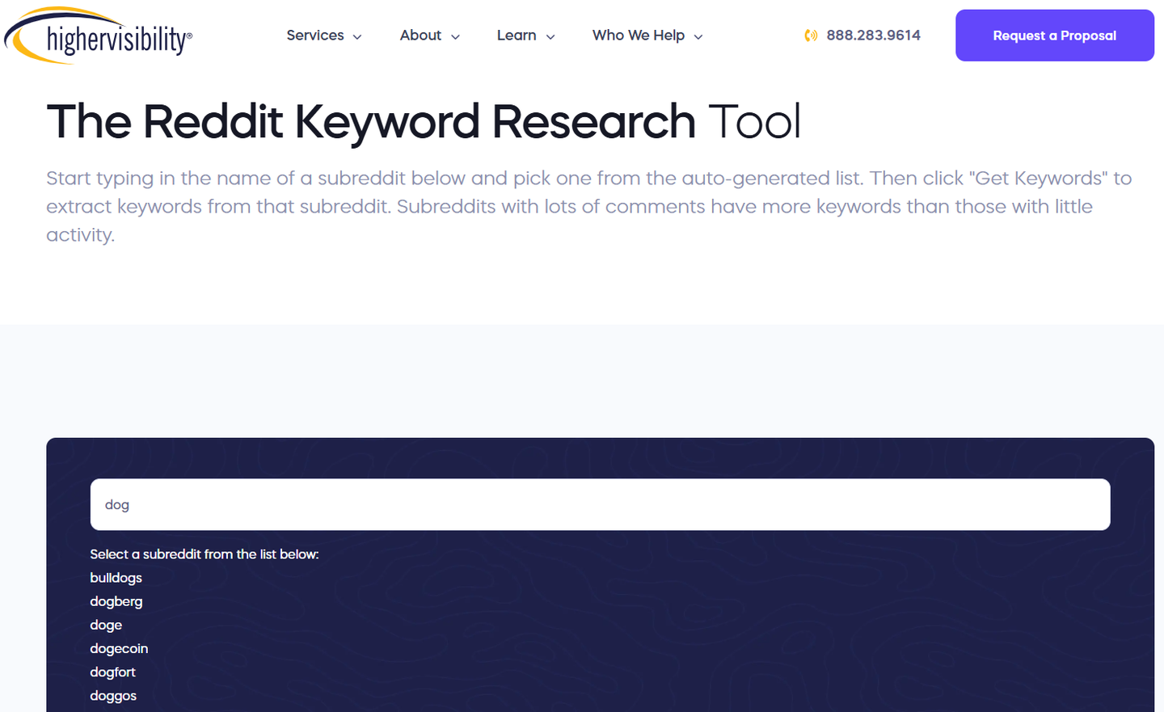Select the dogberg subreddit suggestion
1164x712 pixels.
(x=116, y=601)
